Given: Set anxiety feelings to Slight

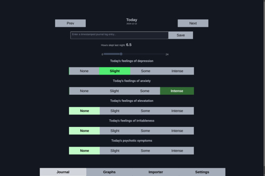Looking at the screenshot, I should [x=114, y=91].
